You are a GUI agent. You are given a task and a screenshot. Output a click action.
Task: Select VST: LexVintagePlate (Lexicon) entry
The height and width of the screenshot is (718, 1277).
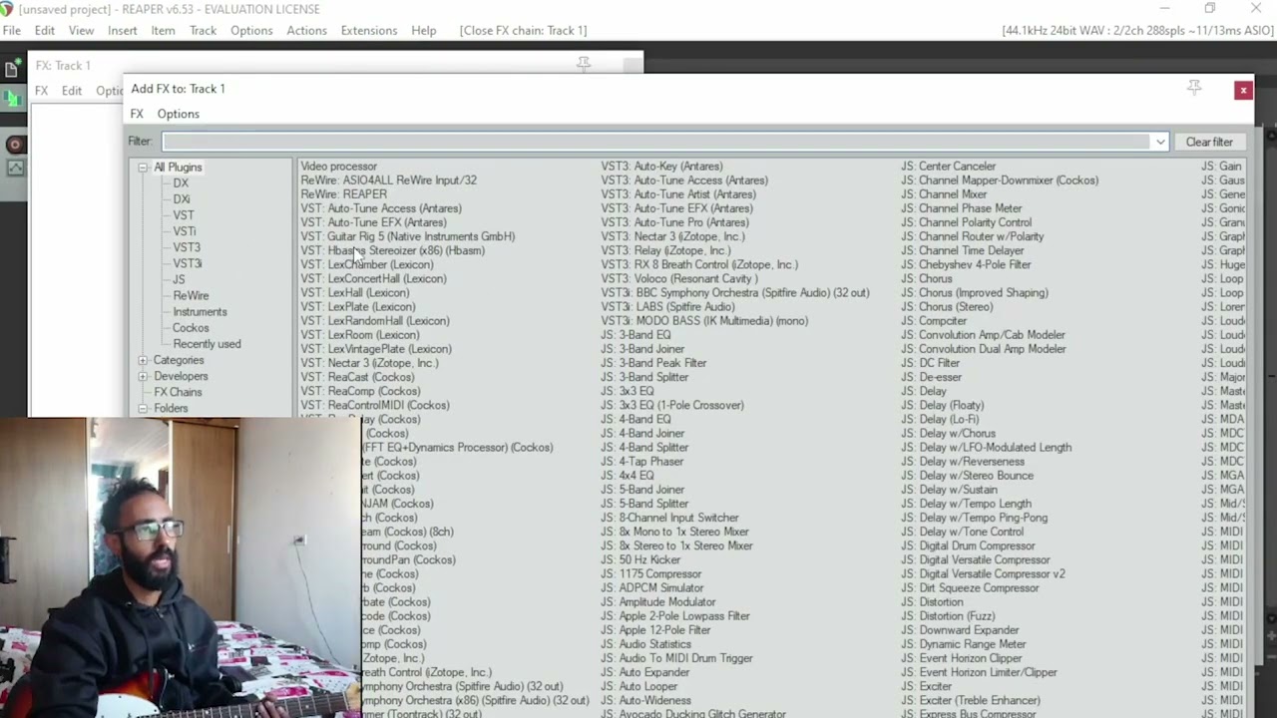376,349
